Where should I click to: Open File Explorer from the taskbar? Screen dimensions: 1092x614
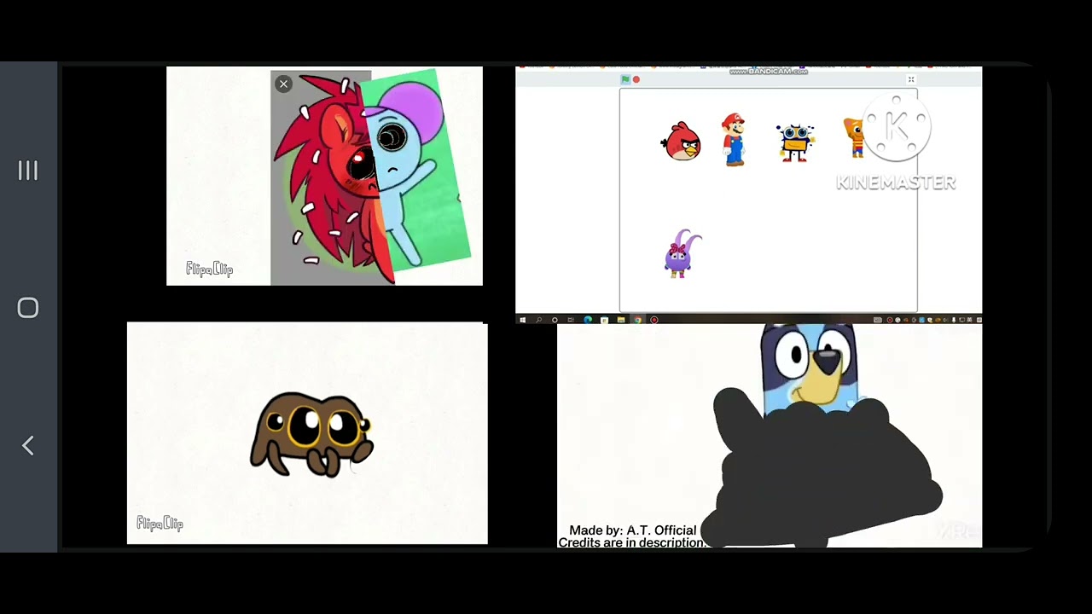(x=620, y=320)
